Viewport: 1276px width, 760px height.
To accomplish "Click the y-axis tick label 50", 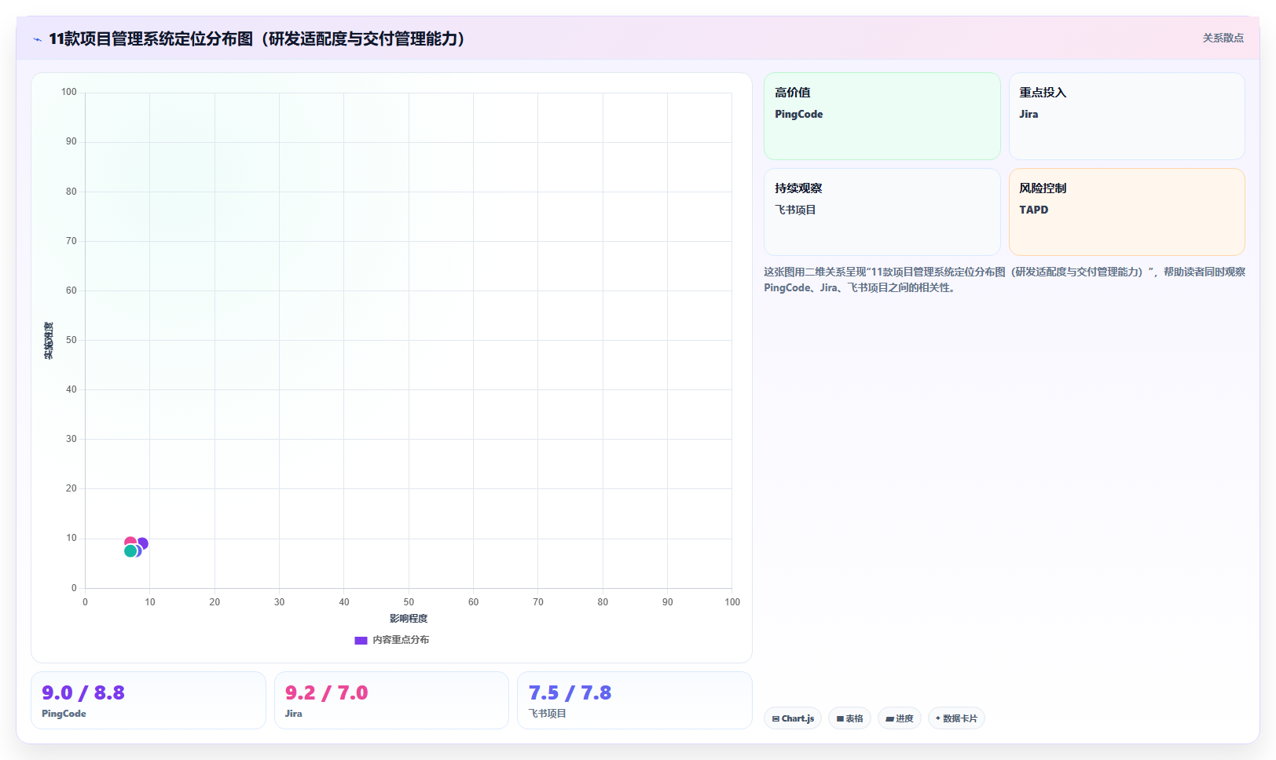I will [71, 340].
